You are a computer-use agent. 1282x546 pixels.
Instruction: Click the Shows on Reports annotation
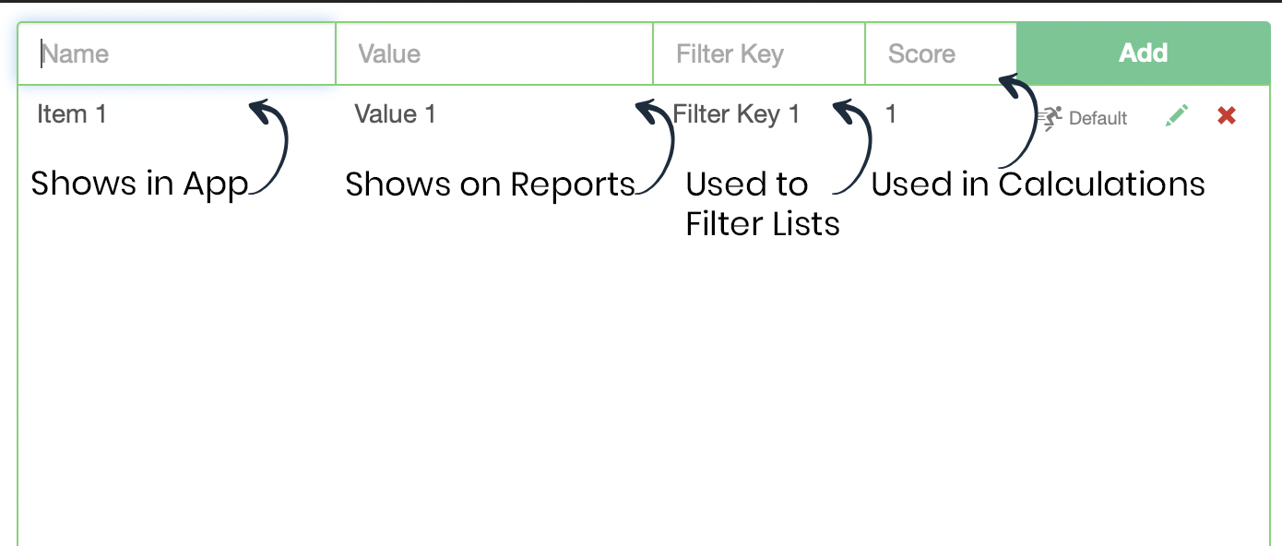click(490, 184)
